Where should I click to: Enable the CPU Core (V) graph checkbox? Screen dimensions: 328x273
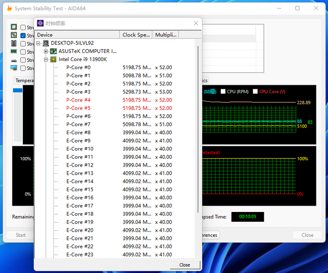click(x=255, y=91)
